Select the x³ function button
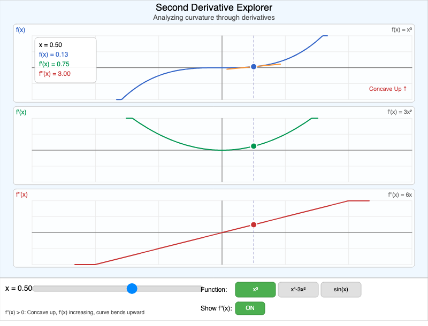 [255, 289]
